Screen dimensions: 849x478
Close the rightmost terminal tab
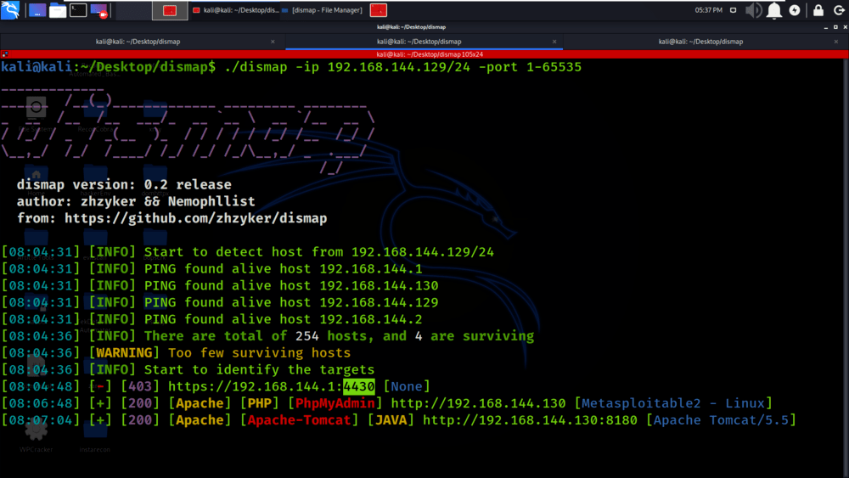click(x=836, y=42)
